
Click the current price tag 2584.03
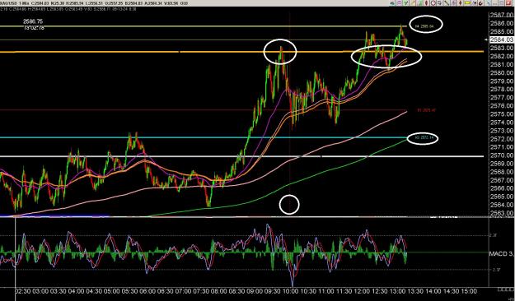tap(502, 39)
